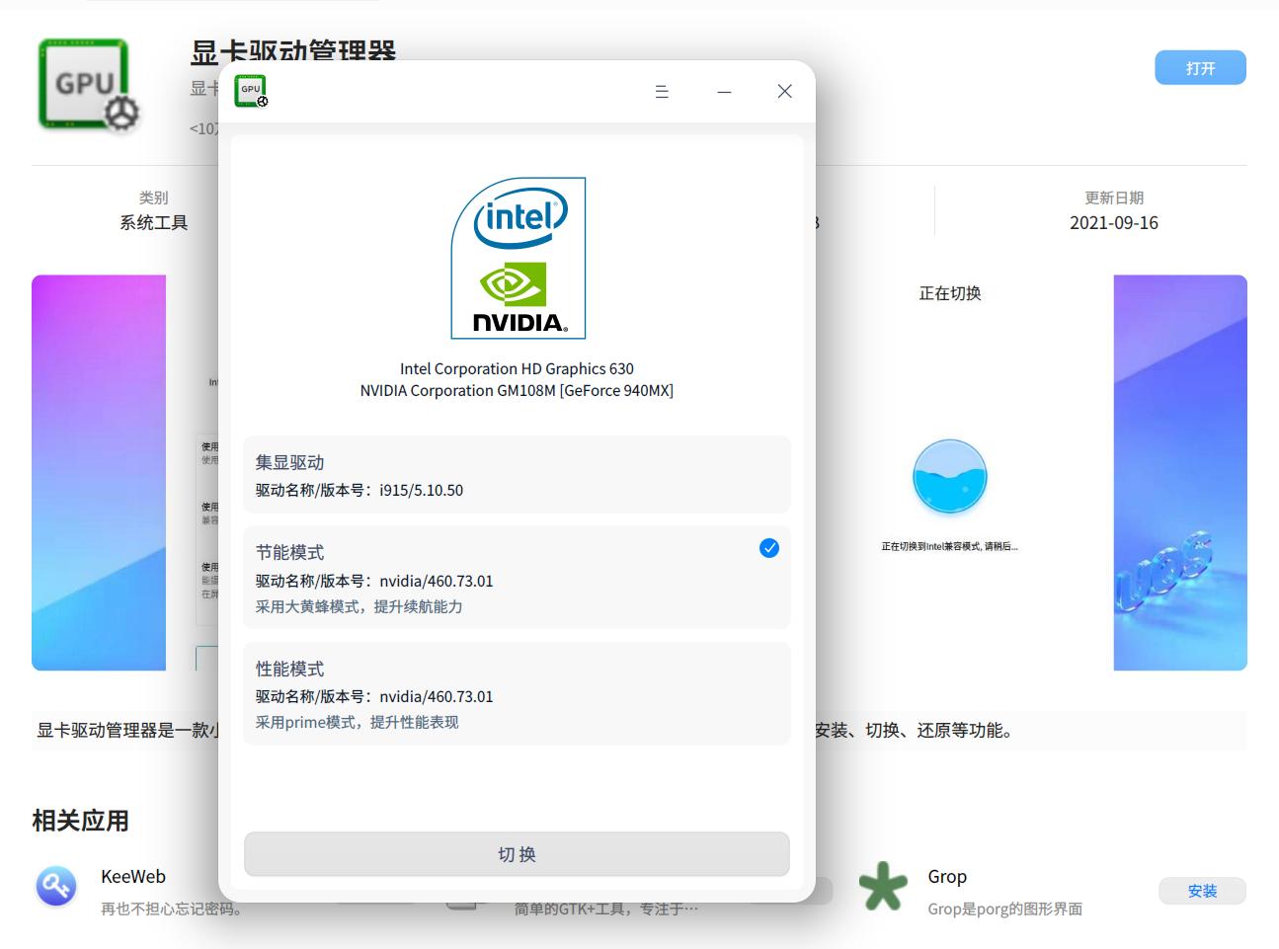Image resolution: width=1279 pixels, height=949 pixels.
Task: Click the 采用prime模式 description text
Action: [358, 722]
